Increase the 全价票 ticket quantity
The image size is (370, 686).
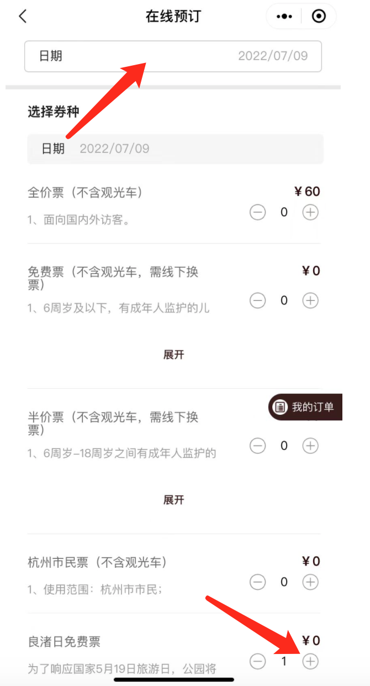point(310,212)
